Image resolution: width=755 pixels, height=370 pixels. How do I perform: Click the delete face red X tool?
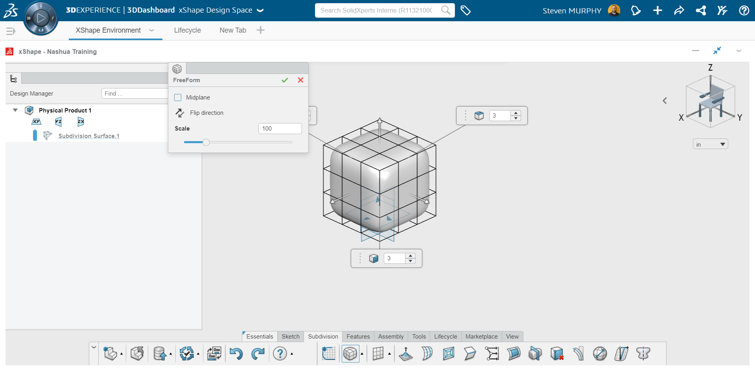pyautogui.click(x=557, y=353)
